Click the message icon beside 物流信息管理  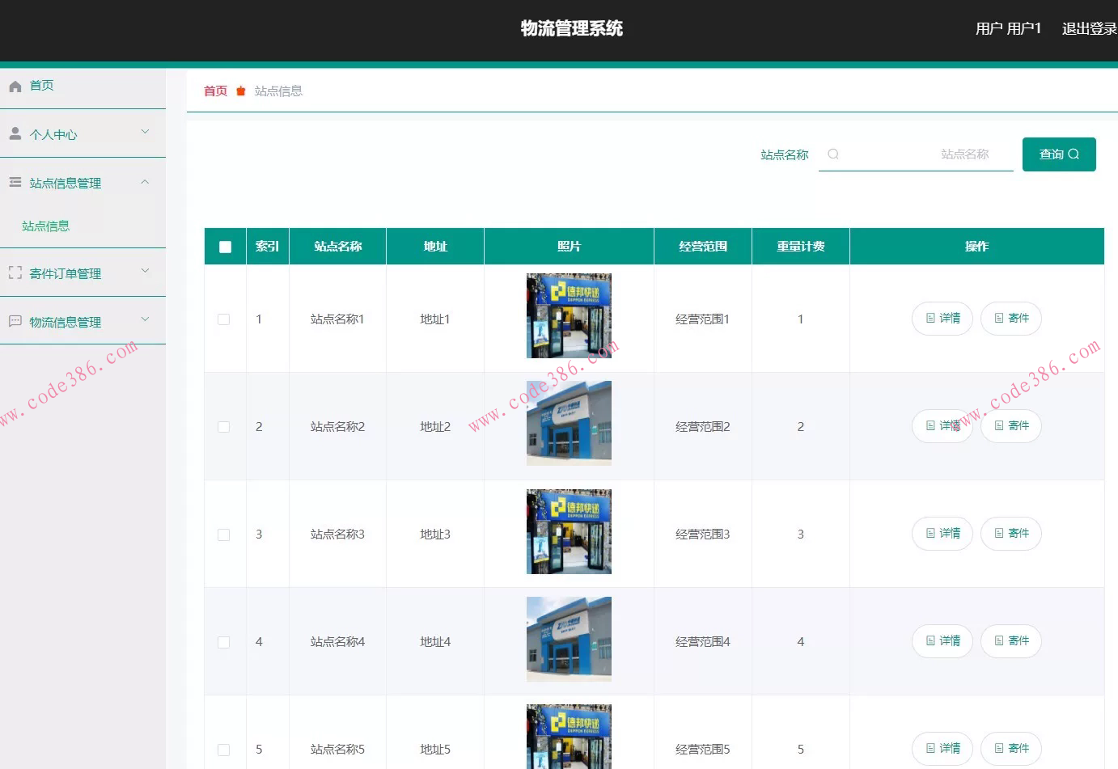[15, 321]
